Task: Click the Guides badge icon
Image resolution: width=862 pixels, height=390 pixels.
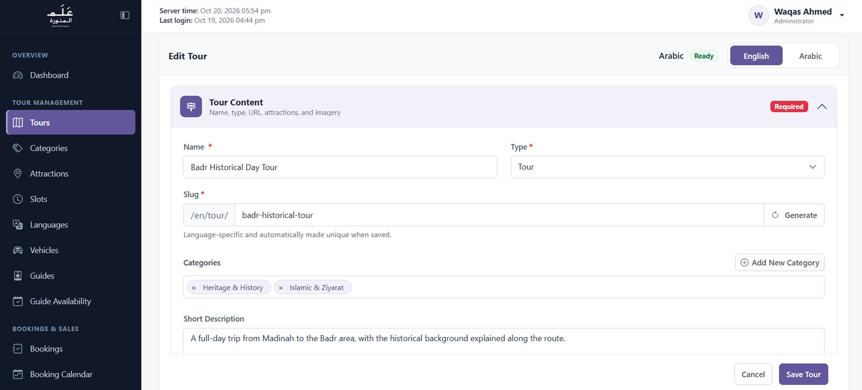Action: (x=18, y=276)
